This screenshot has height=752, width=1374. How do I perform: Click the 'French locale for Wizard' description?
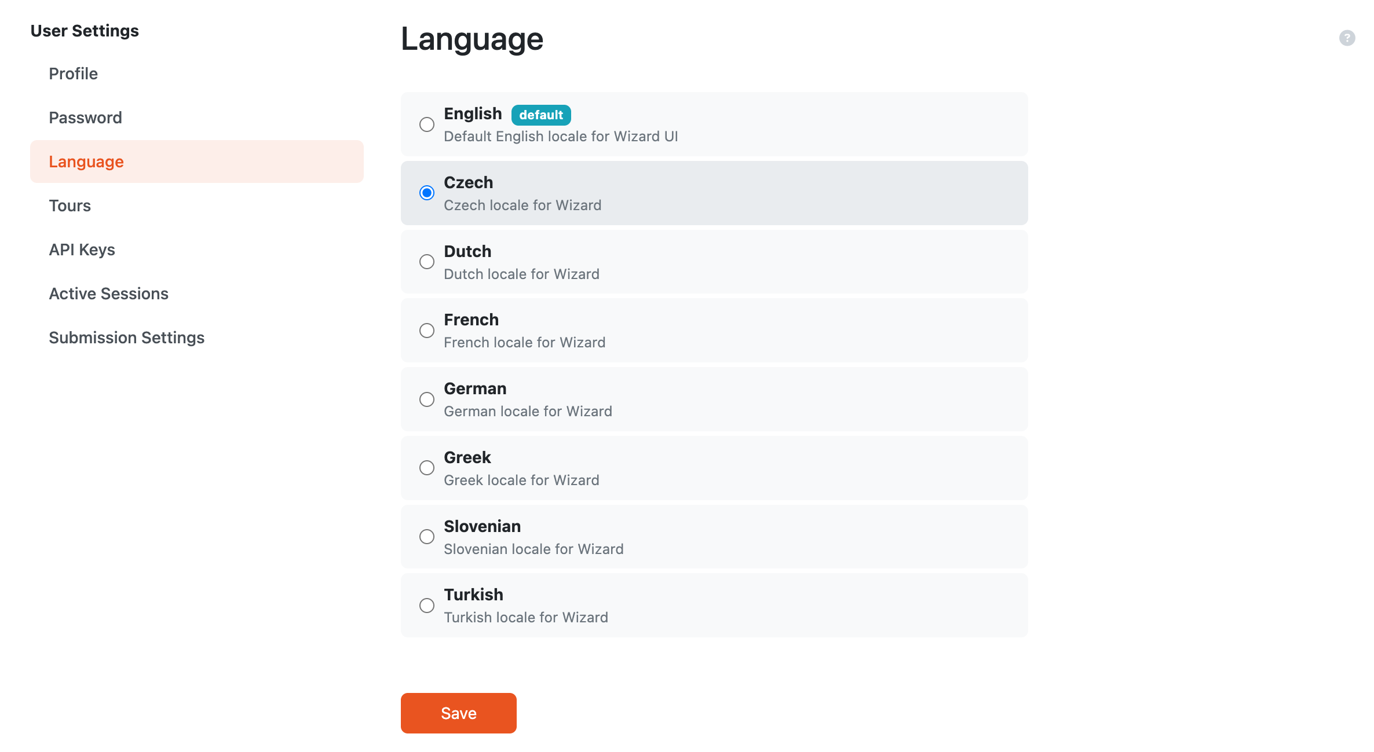pyautogui.click(x=525, y=343)
